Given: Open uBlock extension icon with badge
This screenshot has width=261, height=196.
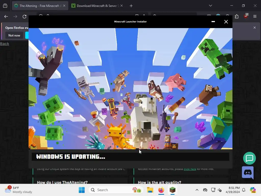Looking at the screenshot, I should [x=246, y=16].
